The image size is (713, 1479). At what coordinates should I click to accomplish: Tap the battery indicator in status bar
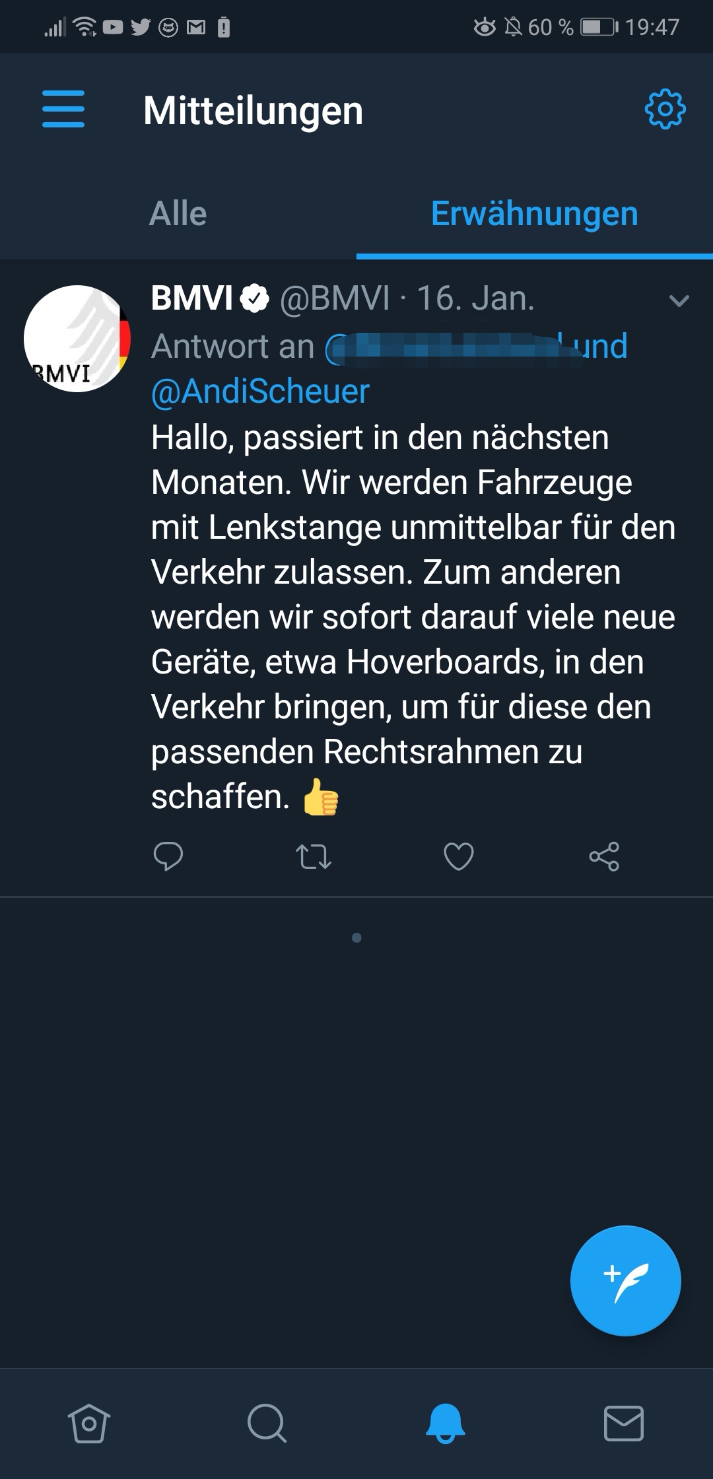tap(599, 27)
